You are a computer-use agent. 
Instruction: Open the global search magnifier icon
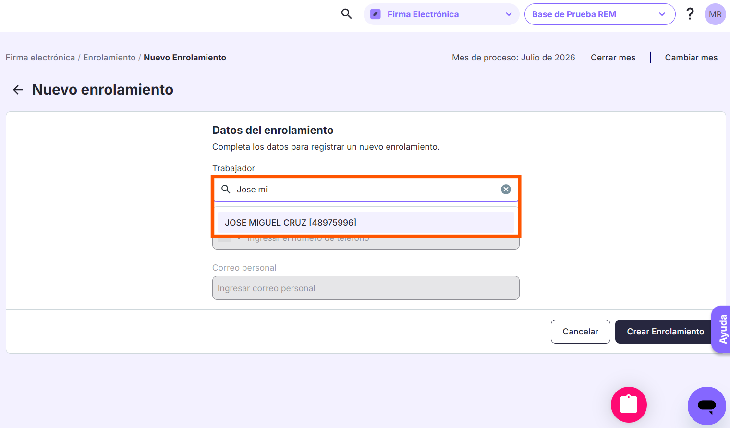(346, 14)
